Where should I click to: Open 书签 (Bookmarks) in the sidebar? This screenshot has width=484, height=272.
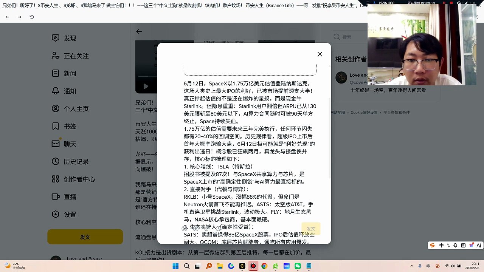coord(64,126)
